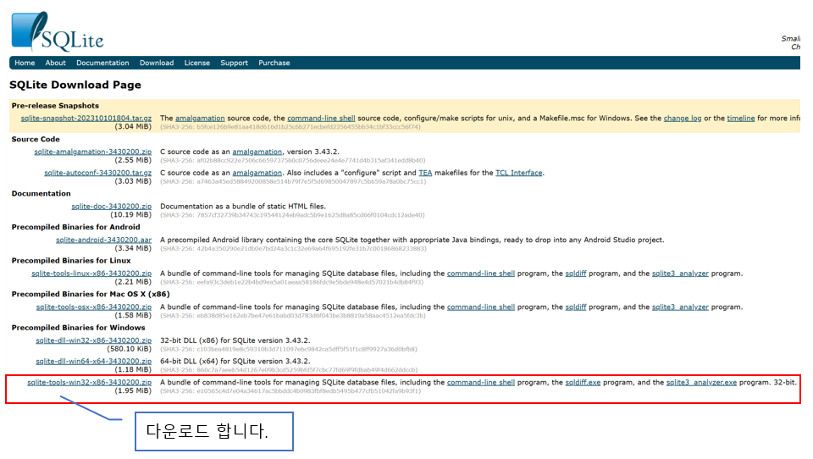
Task: Open command-line shell link in Windows tools row
Action: click(x=481, y=382)
